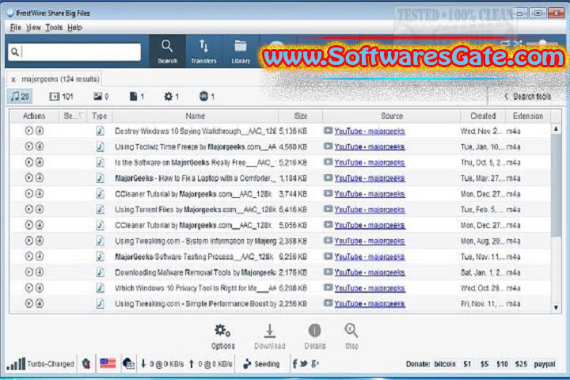Select row Using Tweaking.com - System Information
This screenshot has width=570, height=380.
(x=280, y=241)
